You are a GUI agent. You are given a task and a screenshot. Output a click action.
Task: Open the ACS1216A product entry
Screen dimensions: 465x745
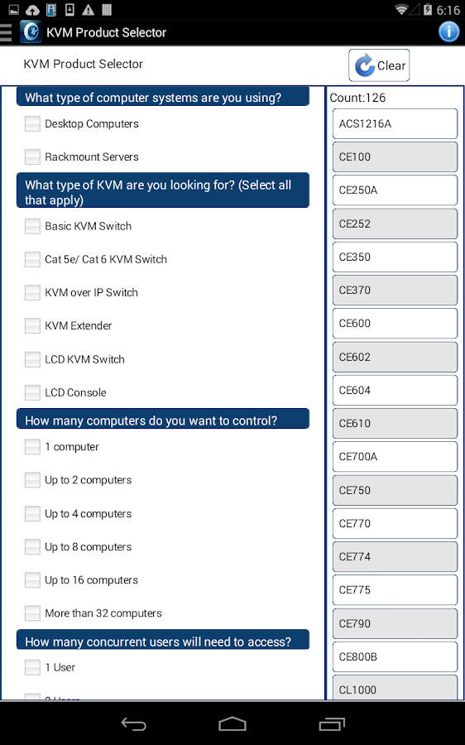pos(395,123)
